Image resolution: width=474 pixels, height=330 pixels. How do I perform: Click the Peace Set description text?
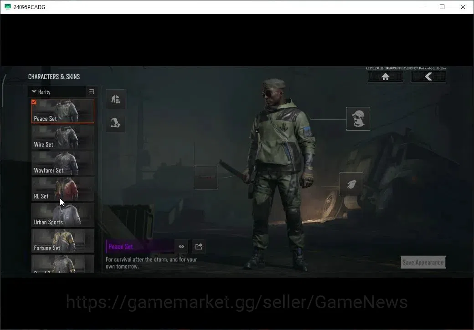pos(151,263)
